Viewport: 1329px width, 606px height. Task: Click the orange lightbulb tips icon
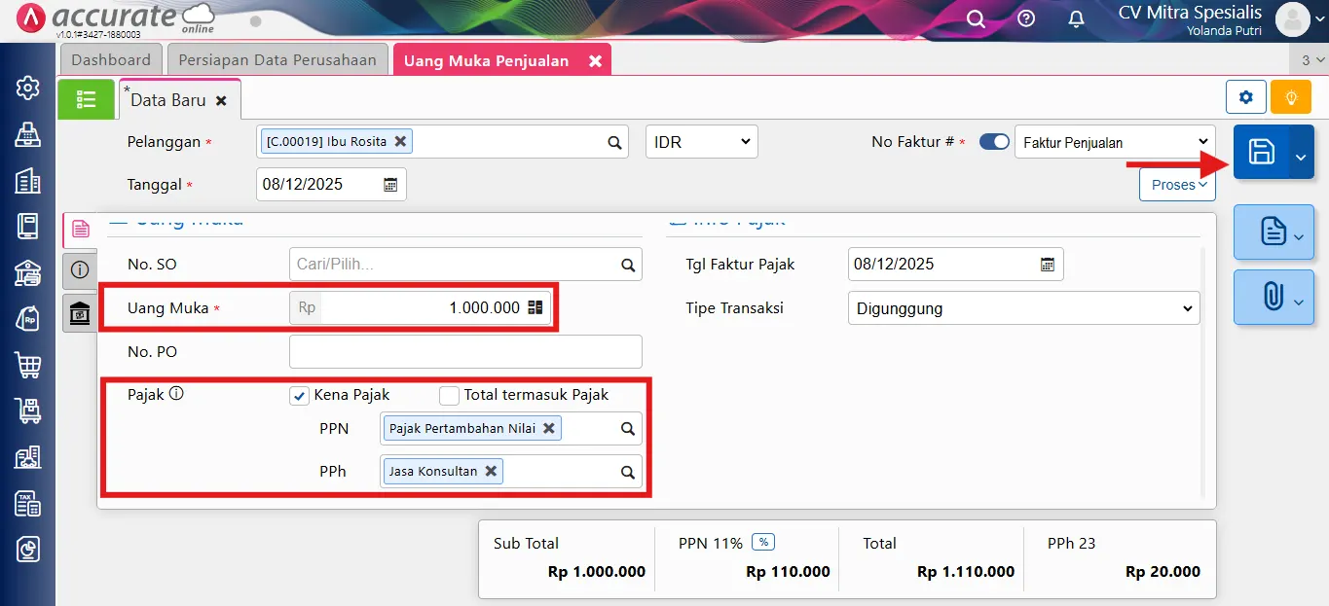1291,97
